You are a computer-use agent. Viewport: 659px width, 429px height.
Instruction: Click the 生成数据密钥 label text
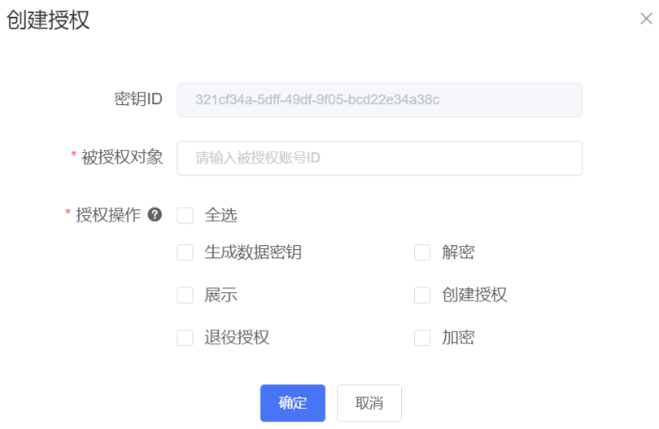(253, 252)
